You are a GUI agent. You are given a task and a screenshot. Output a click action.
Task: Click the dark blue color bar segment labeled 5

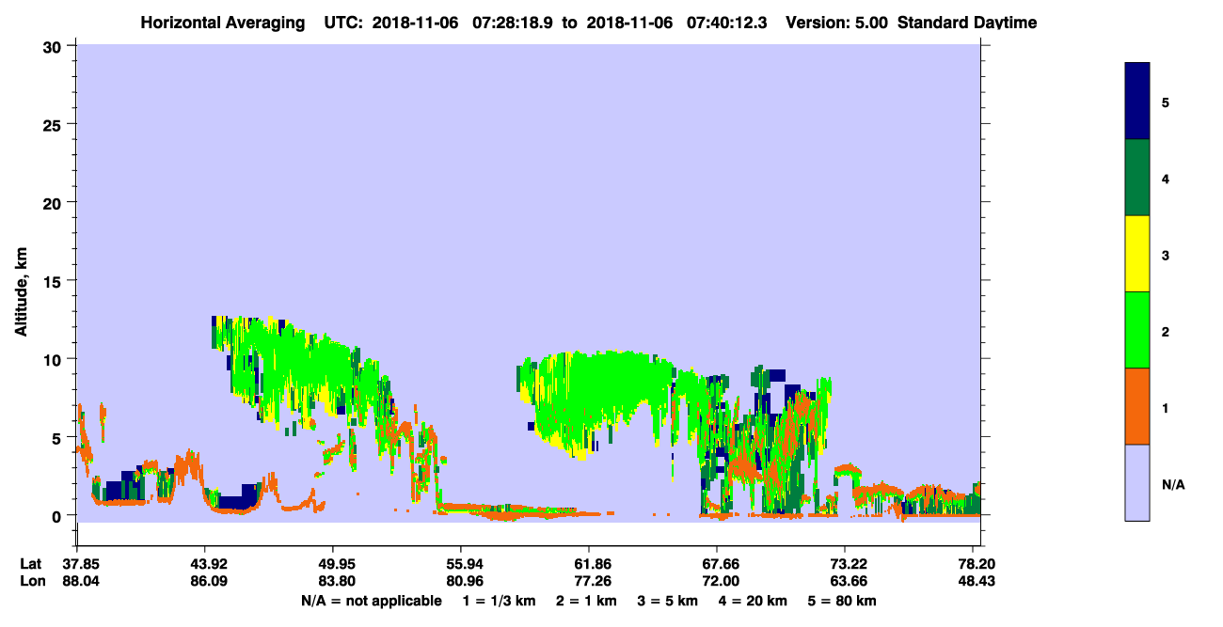click(x=1137, y=102)
